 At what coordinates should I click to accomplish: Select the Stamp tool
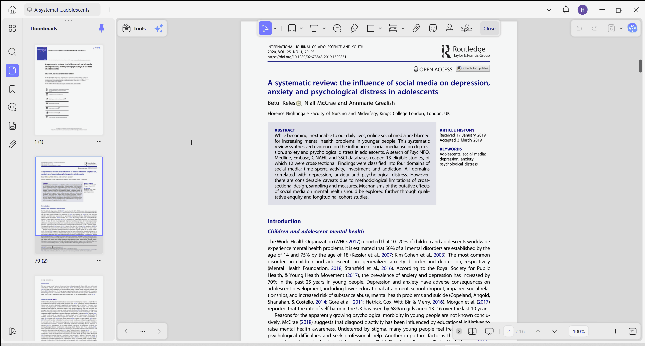coord(450,29)
